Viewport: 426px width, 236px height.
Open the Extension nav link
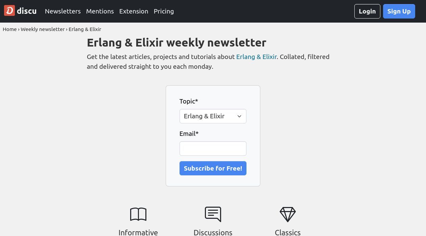(x=134, y=11)
